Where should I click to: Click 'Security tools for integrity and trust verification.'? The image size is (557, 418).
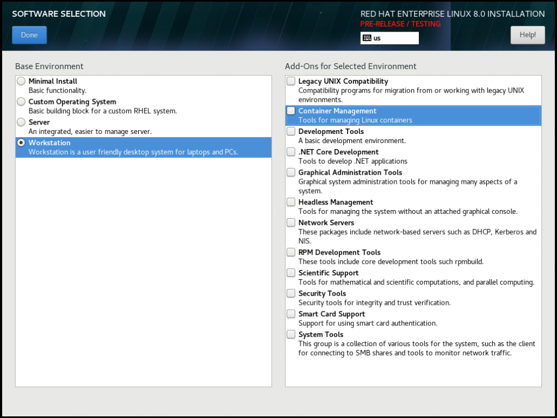point(374,303)
